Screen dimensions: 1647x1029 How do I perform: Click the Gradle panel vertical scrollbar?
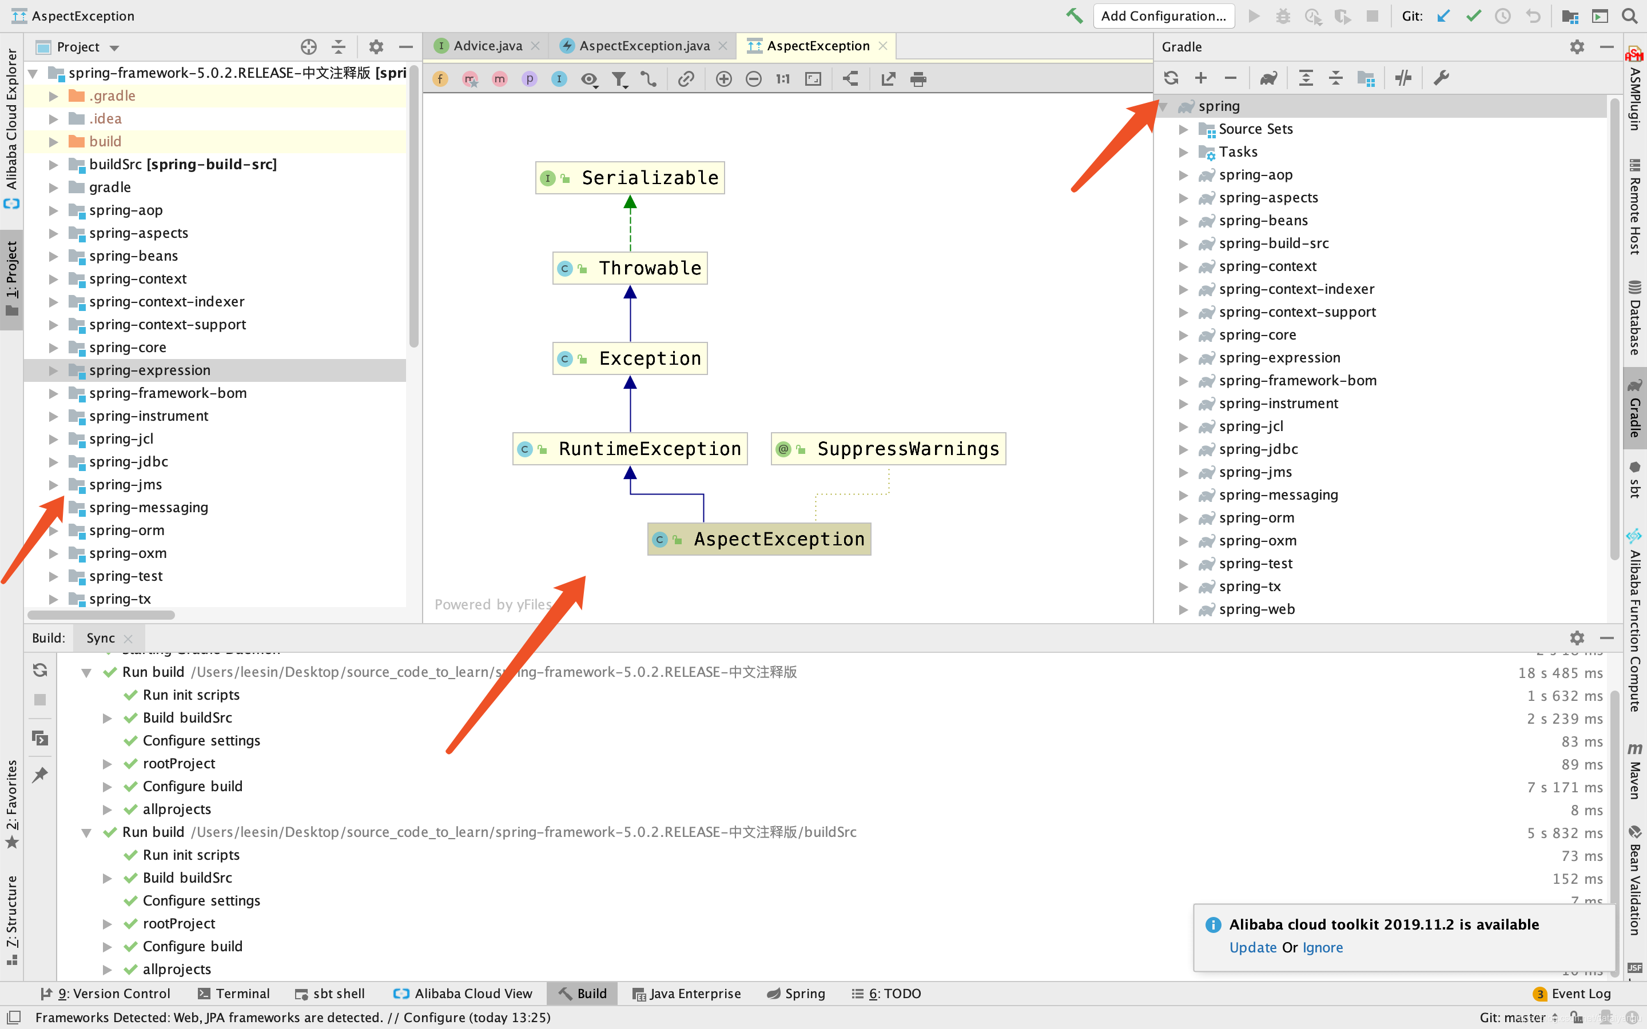1614,330
